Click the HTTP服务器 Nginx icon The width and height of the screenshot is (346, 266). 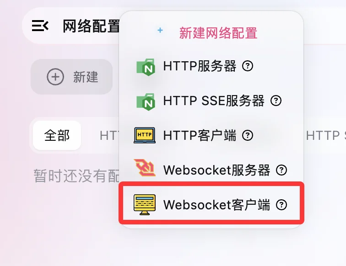(146, 67)
